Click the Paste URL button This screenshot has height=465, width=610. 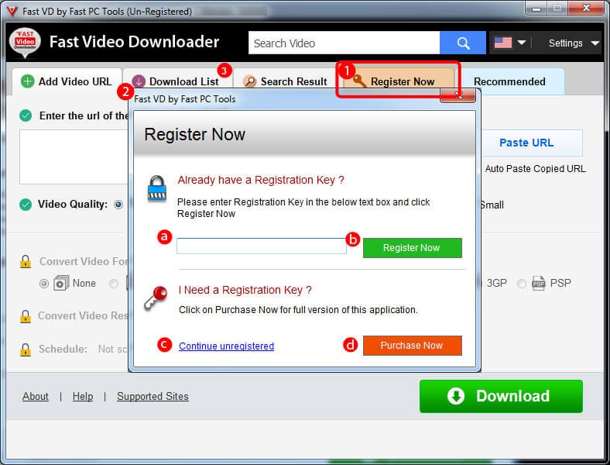click(x=532, y=143)
